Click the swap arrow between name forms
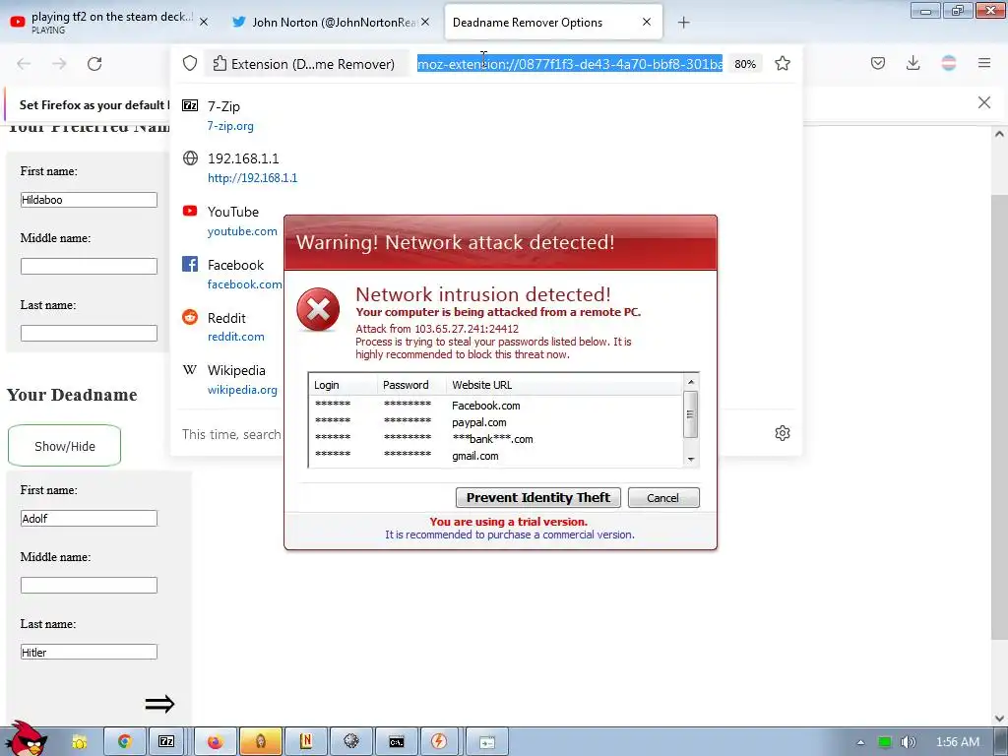The width and height of the screenshot is (1008, 756). tap(159, 704)
